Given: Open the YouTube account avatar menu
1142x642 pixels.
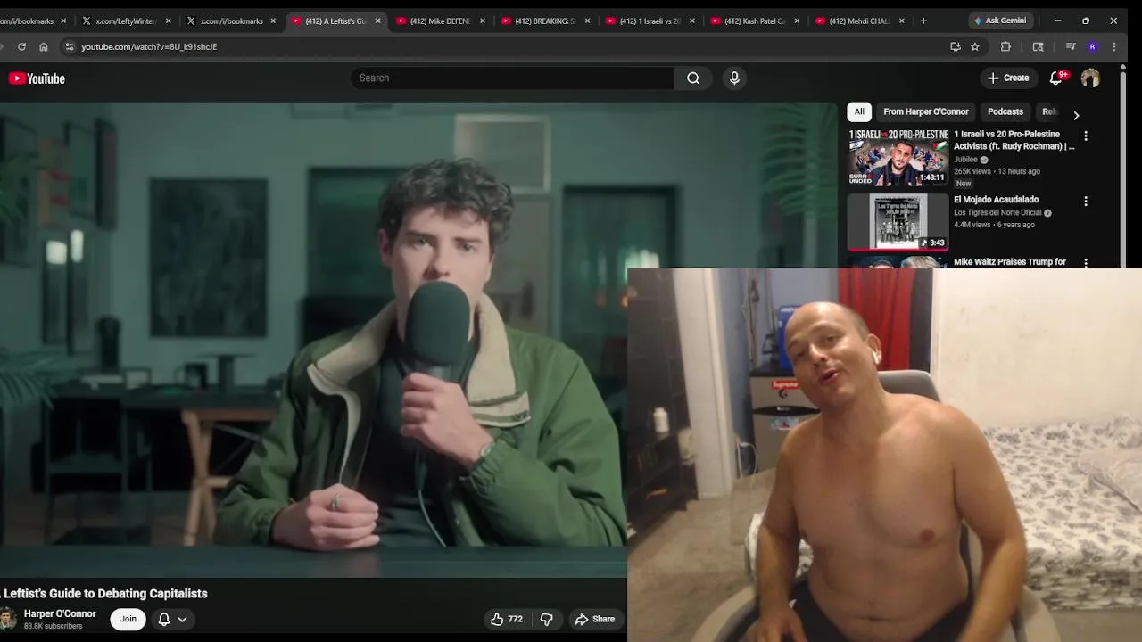Looking at the screenshot, I should pyautogui.click(x=1090, y=78).
